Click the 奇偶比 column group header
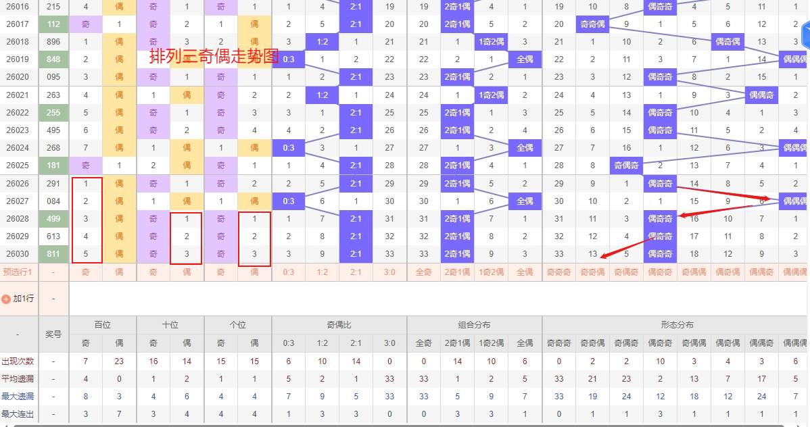810x427 pixels. [339, 325]
